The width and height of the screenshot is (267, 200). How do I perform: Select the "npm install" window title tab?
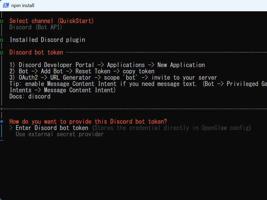[x=23, y=5]
